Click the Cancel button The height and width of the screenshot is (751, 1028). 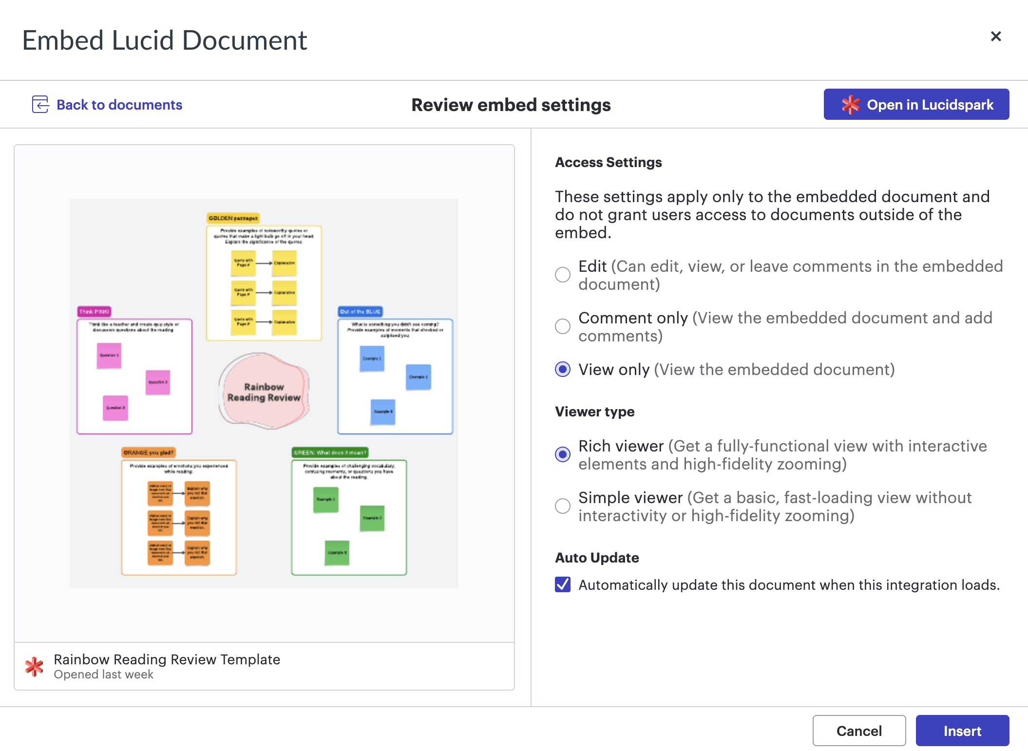858,731
